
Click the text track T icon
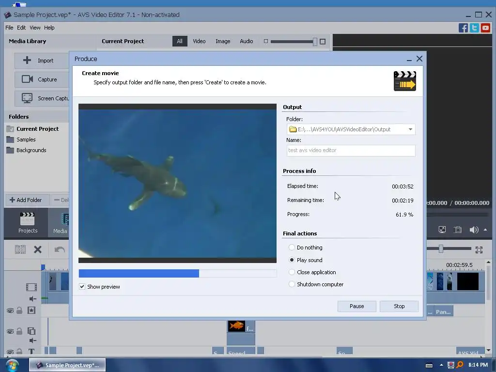point(31,351)
